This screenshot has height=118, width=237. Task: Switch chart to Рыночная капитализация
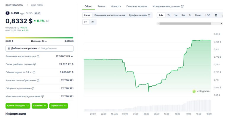tap(110, 15)
